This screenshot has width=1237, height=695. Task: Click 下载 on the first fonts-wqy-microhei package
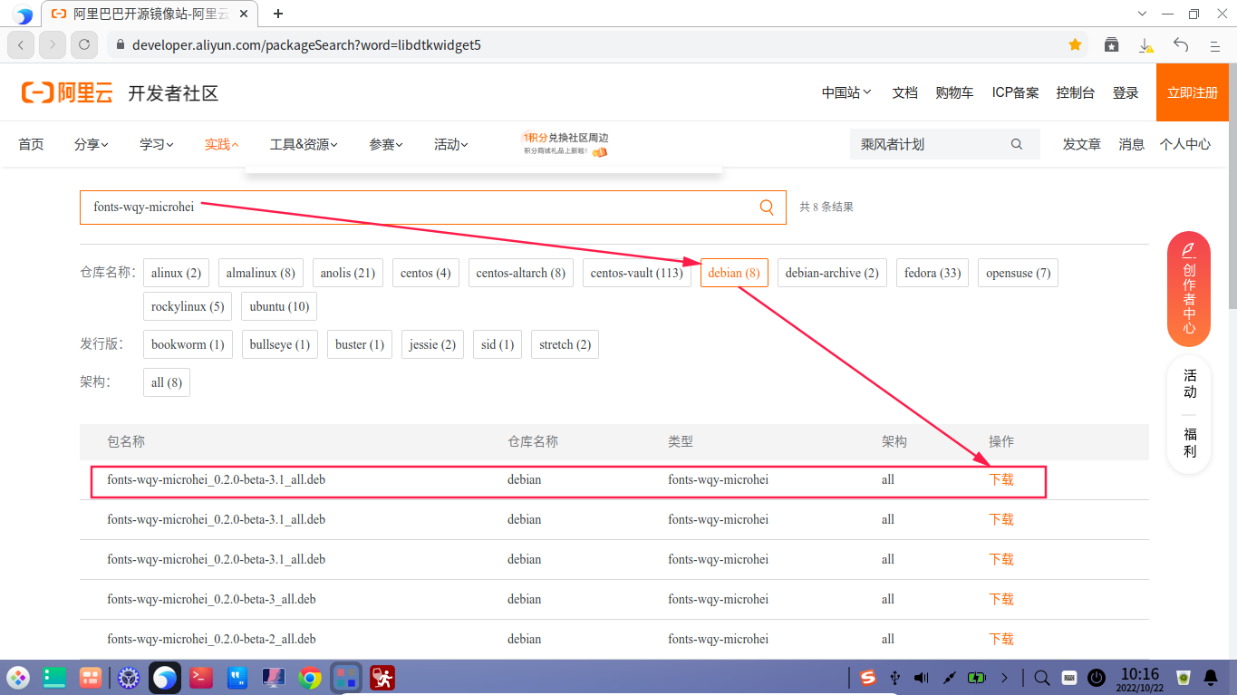click(1000, 479)
